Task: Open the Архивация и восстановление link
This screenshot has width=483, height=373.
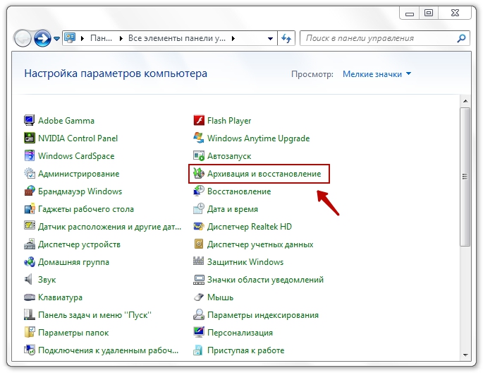Action: tap(264, 174)
